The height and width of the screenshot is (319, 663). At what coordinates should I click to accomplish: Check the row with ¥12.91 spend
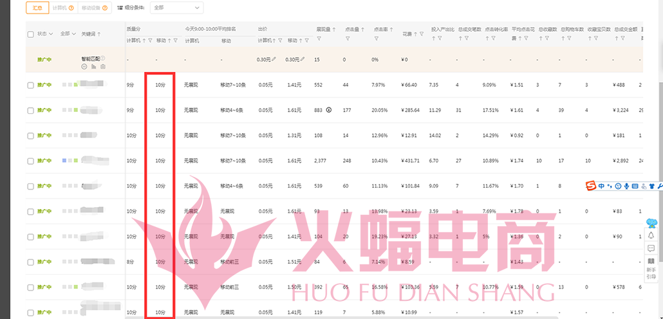30,136
